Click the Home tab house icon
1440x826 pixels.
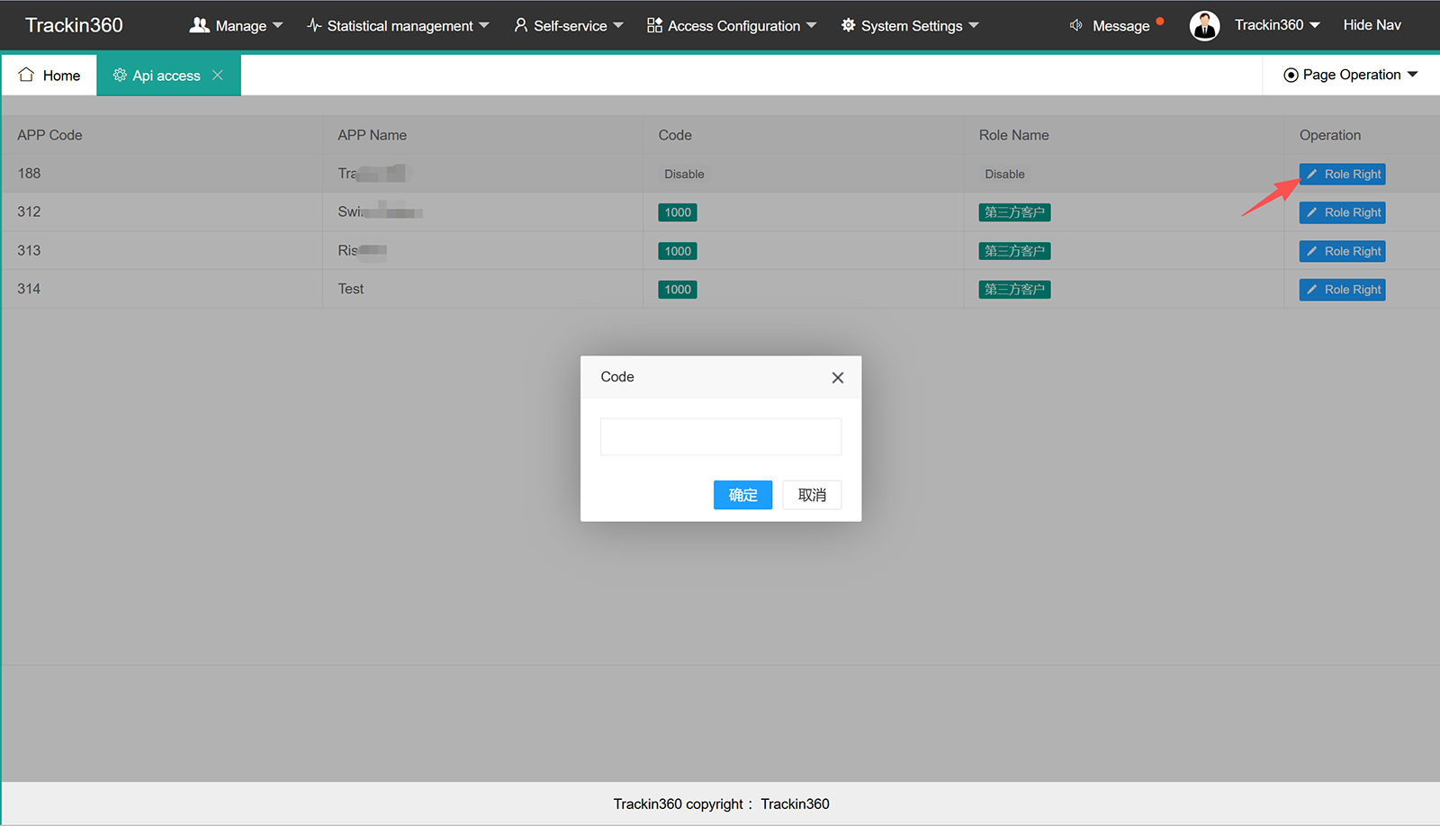click(26, 75)
